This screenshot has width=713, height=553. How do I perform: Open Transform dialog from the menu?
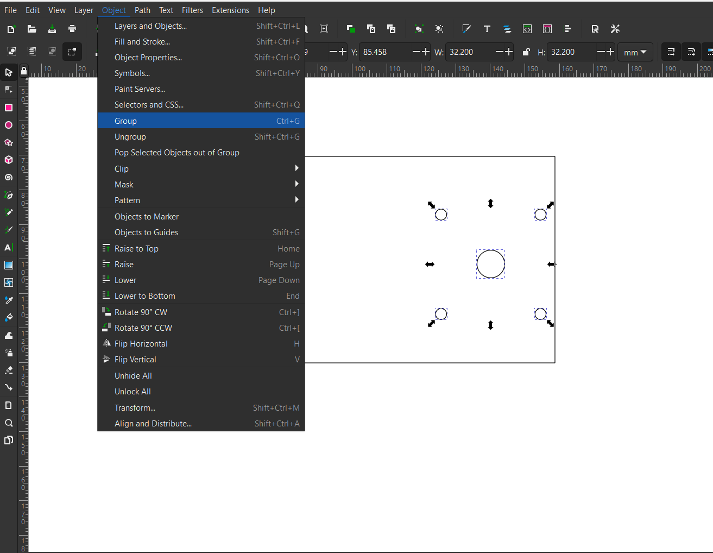click(x=201, y=408)
